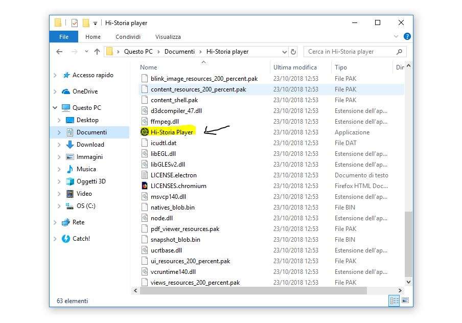Select the icudtl.dat file
This screenshot has height=323, width=462.
pos(164,143)
